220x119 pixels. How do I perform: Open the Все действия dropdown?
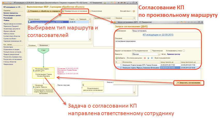tap(126, 11)
